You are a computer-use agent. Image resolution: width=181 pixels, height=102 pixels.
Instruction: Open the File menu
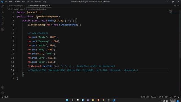[6, 2]
